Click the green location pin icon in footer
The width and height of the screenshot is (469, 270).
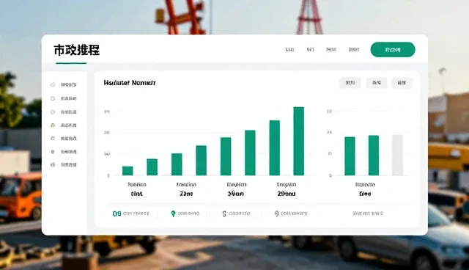point(173,214)
